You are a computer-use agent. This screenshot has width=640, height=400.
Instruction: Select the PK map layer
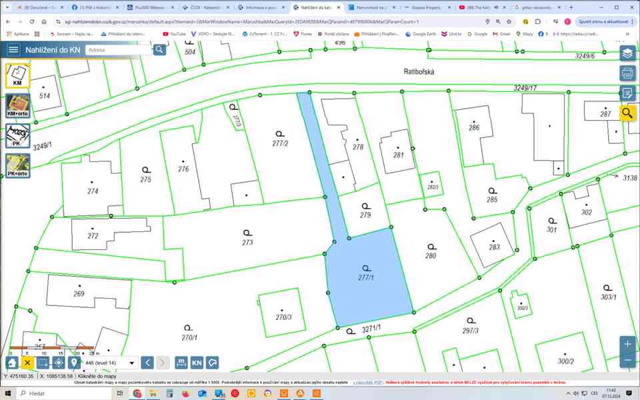click(x=17, y=136)
